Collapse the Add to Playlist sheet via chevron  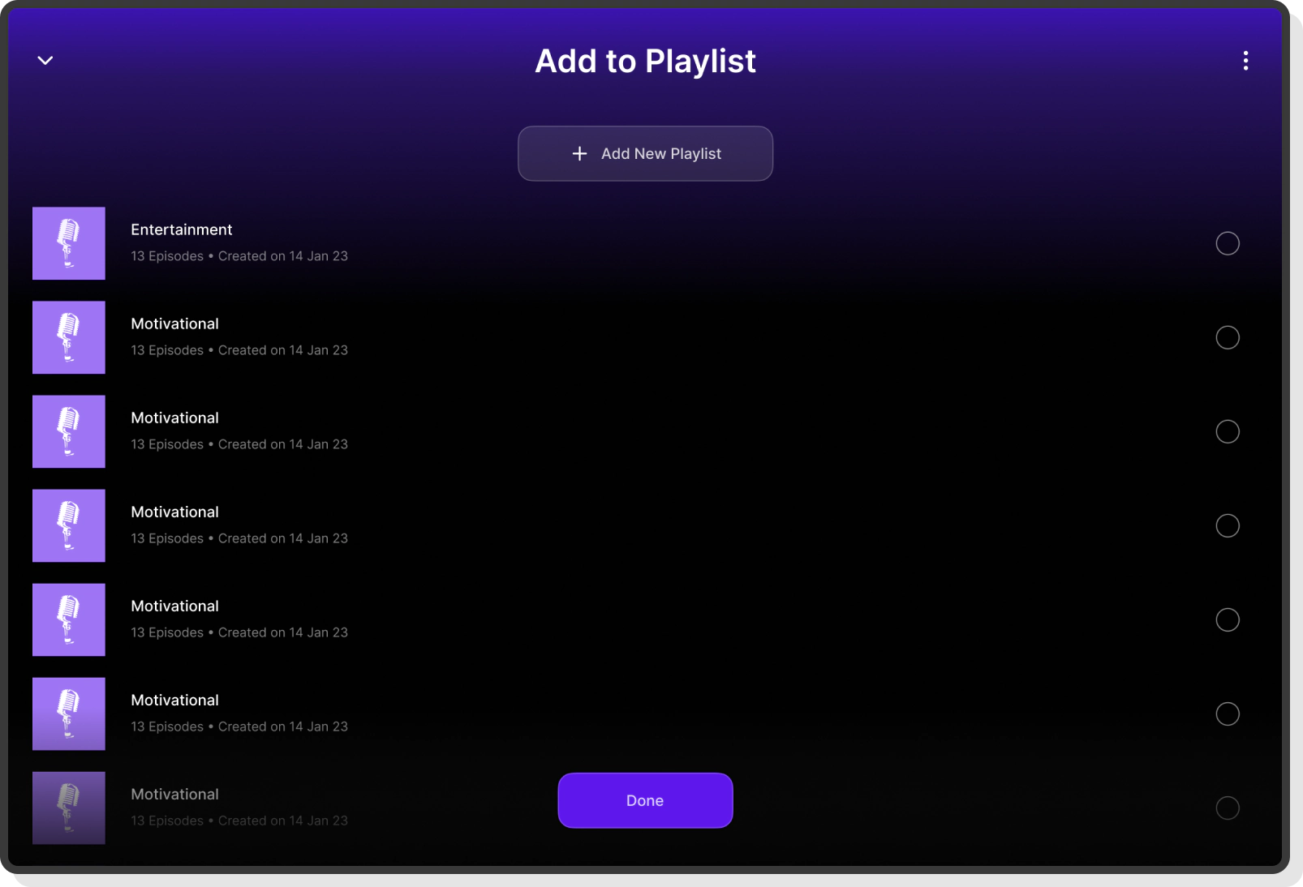tap(45, 60)
